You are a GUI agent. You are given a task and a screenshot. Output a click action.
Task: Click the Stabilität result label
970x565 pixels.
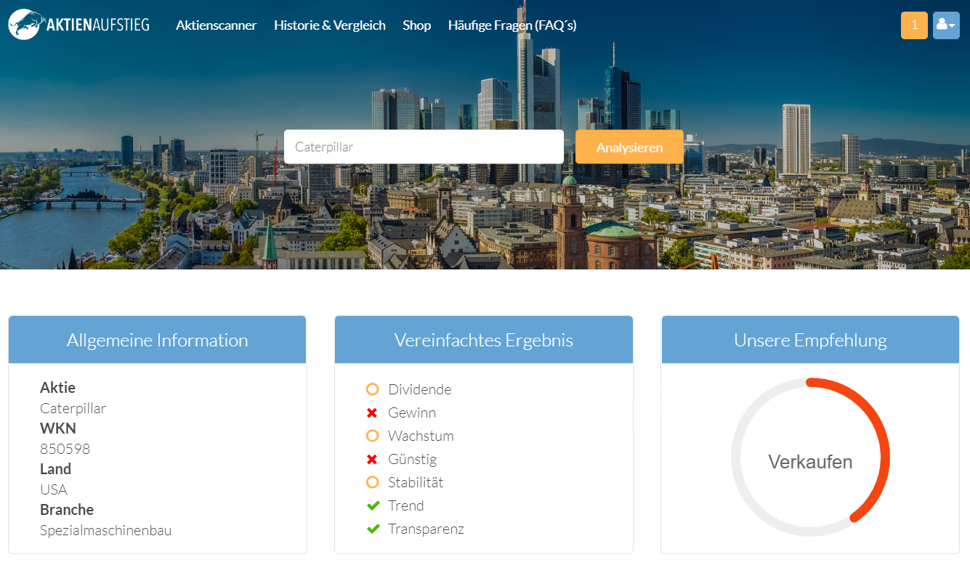tap(416, 482)
